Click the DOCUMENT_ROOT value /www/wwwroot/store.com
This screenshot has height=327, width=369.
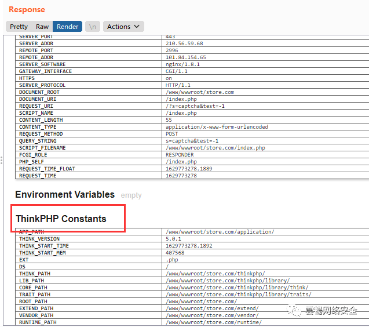(x=200, y=92)
